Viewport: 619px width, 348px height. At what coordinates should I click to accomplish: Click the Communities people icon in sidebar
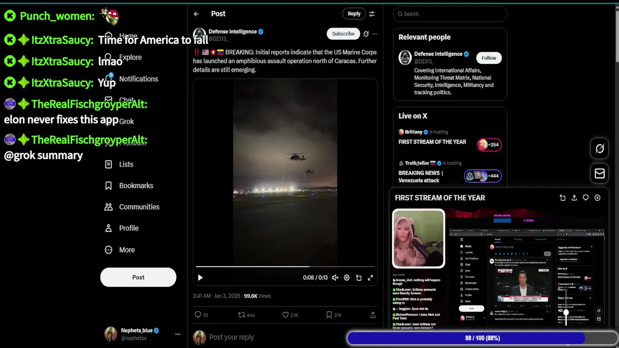point(109,207)
